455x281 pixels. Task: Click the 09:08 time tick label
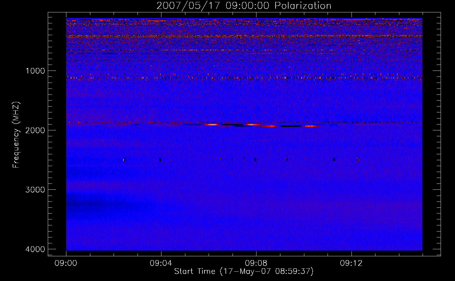click(x=256, y=263)
